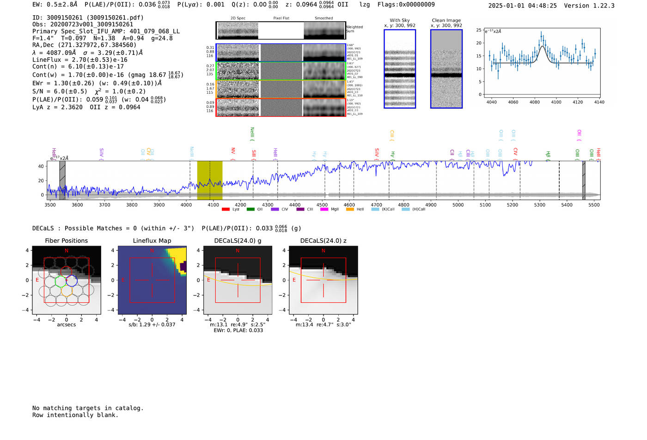View the DECaLS(24.0) g cutout image
Screen dimensions: 647x440
pos(238,280)
